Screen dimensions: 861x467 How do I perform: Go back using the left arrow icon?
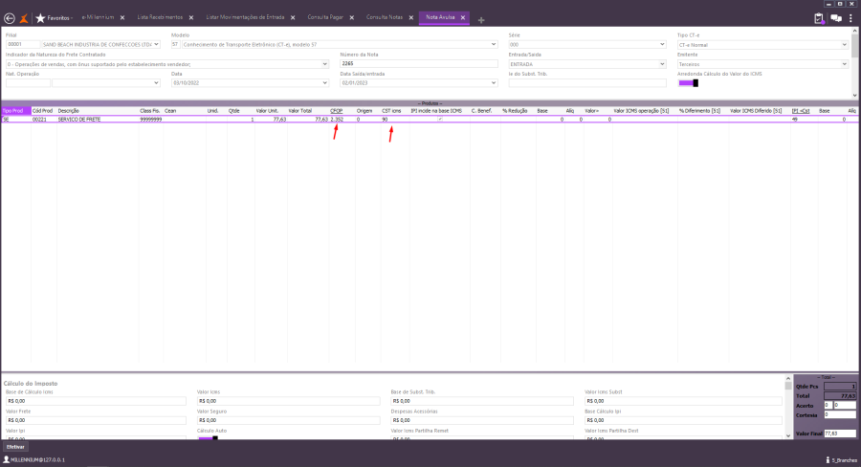[10, 18]
